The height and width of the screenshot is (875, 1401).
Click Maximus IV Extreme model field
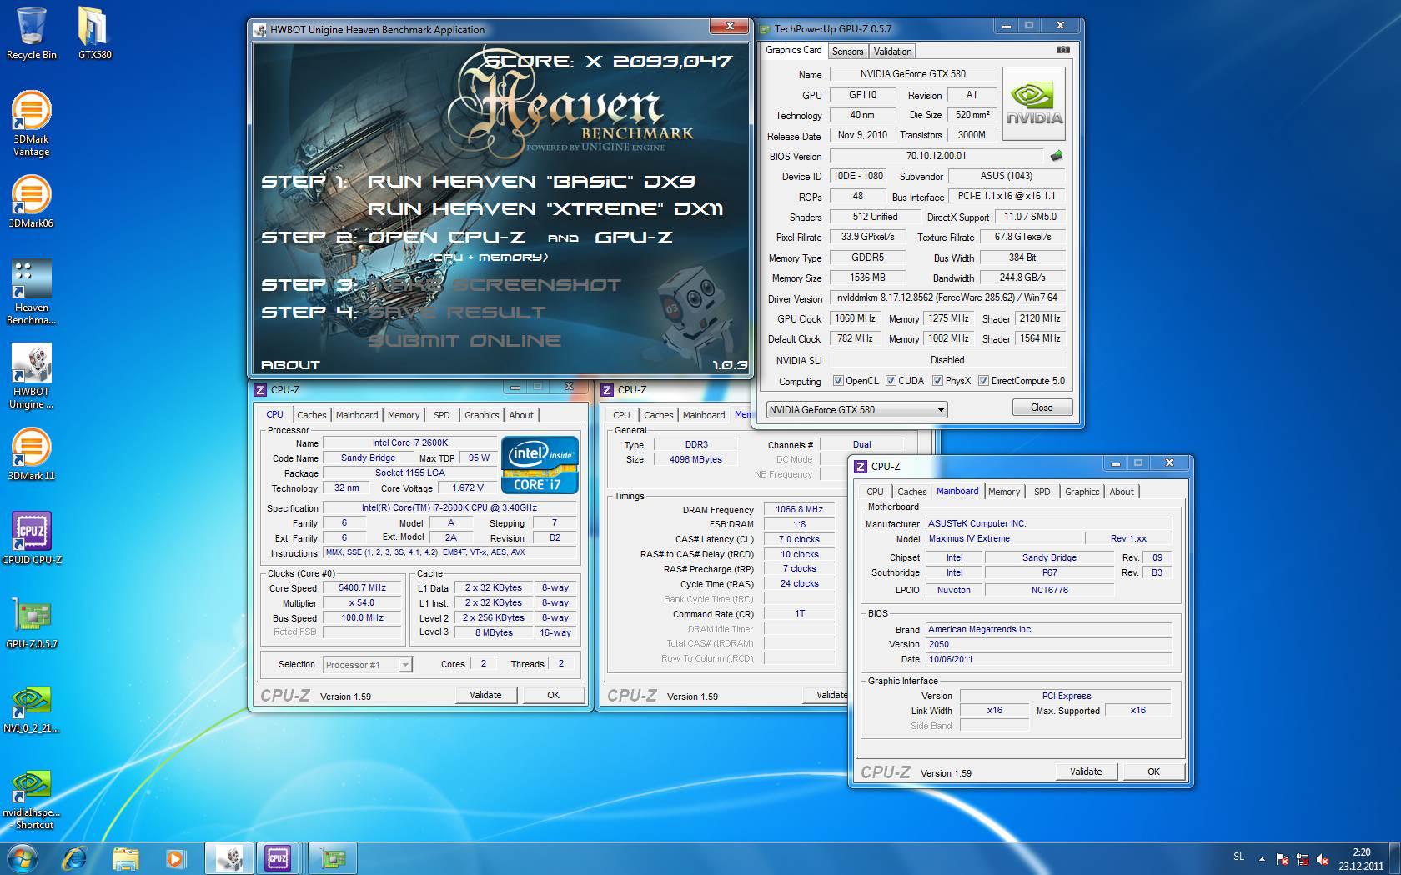pos(1004,539)
